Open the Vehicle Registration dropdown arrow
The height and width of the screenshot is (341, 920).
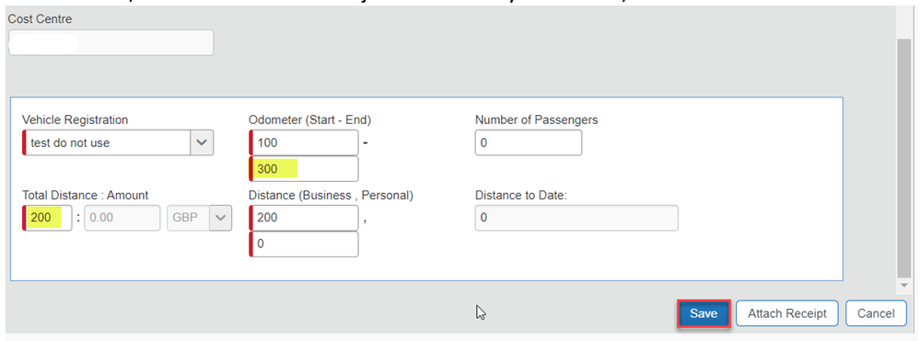click(x=202, y=142)
